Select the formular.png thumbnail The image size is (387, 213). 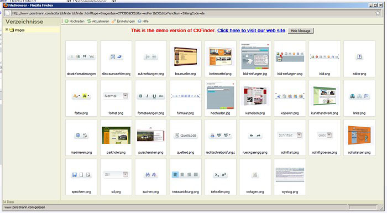(186, 98)
